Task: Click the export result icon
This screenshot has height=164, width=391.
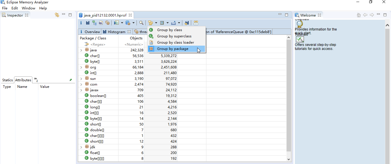Action: (x=173, y=23)
